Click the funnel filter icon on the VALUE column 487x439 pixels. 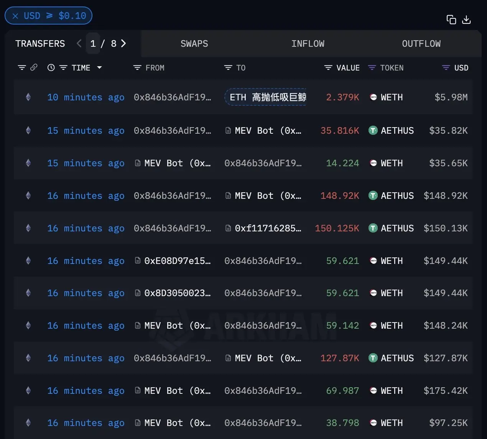[x=328, y=67]
